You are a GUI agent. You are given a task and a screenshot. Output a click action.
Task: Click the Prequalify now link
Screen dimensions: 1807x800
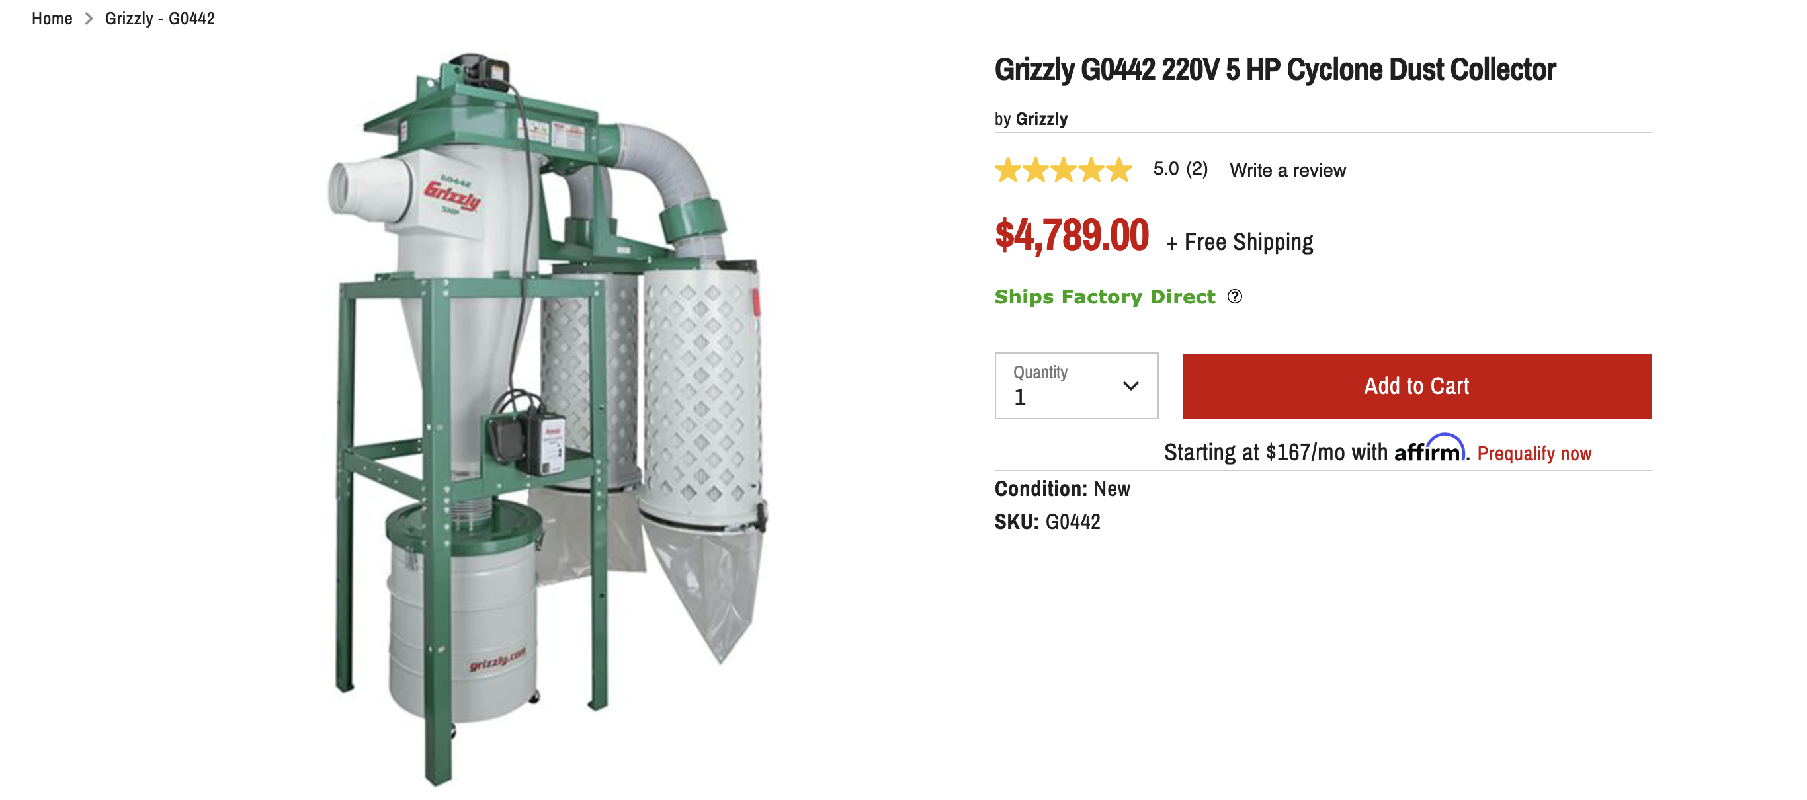click(x=1533, y=454)
